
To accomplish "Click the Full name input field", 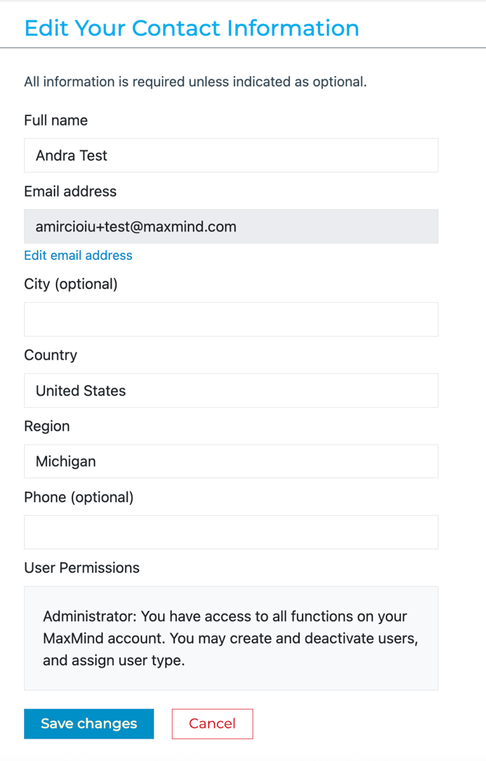I will click(x=231, y=155).
